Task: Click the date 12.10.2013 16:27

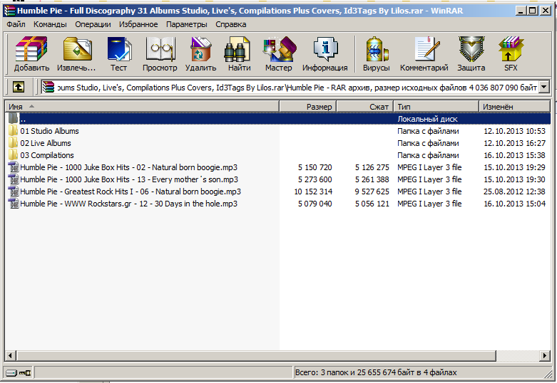Action: 514,143
